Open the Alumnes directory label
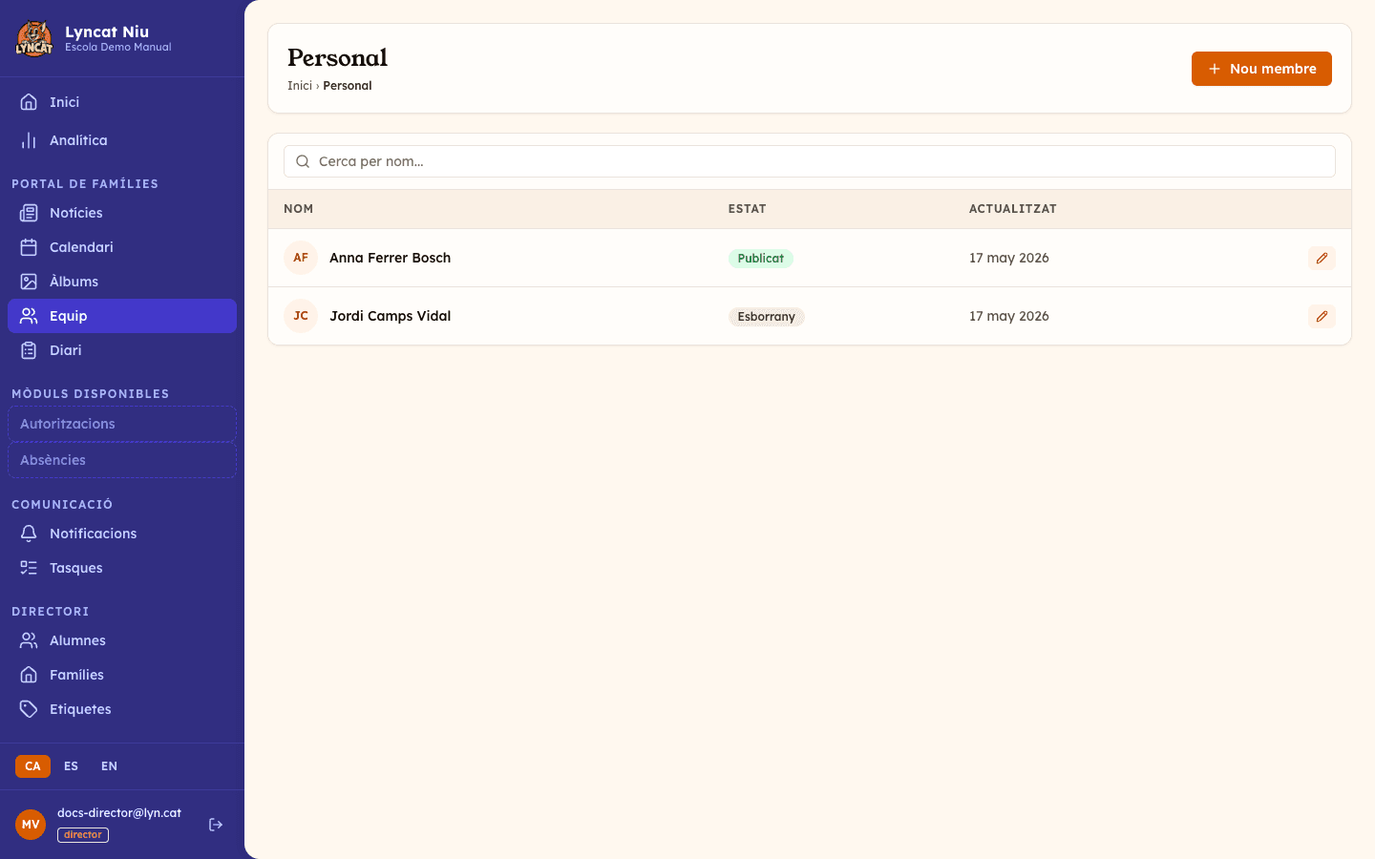The height and width of the screenshot is (859, 1375). [x=77, y=640]
